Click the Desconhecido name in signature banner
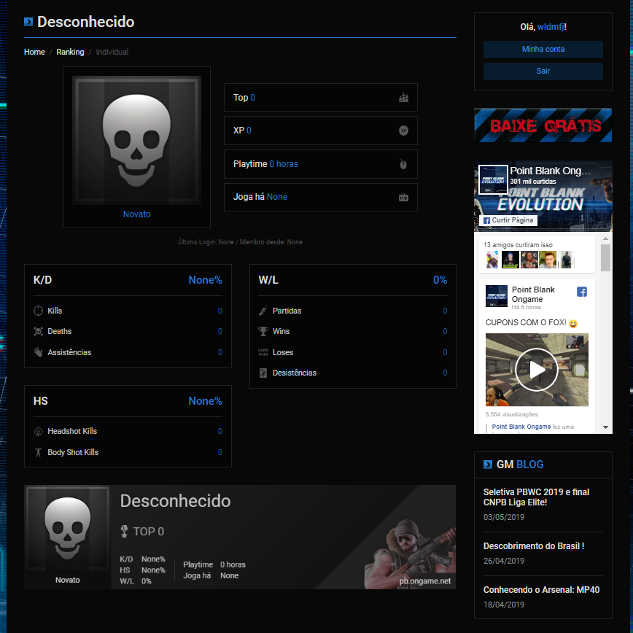Viewport: 633px width, 633px height. tap(175, 501)
